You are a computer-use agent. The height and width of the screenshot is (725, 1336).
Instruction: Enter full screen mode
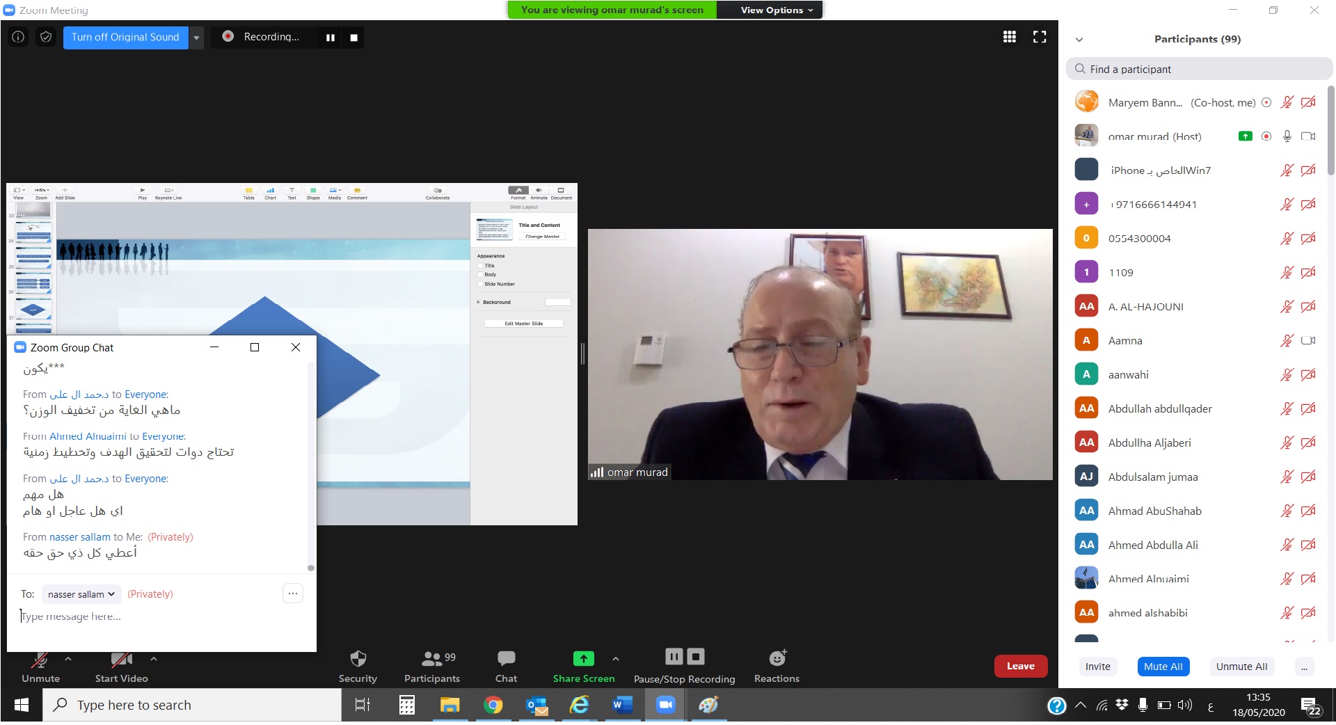[1040, 37]
